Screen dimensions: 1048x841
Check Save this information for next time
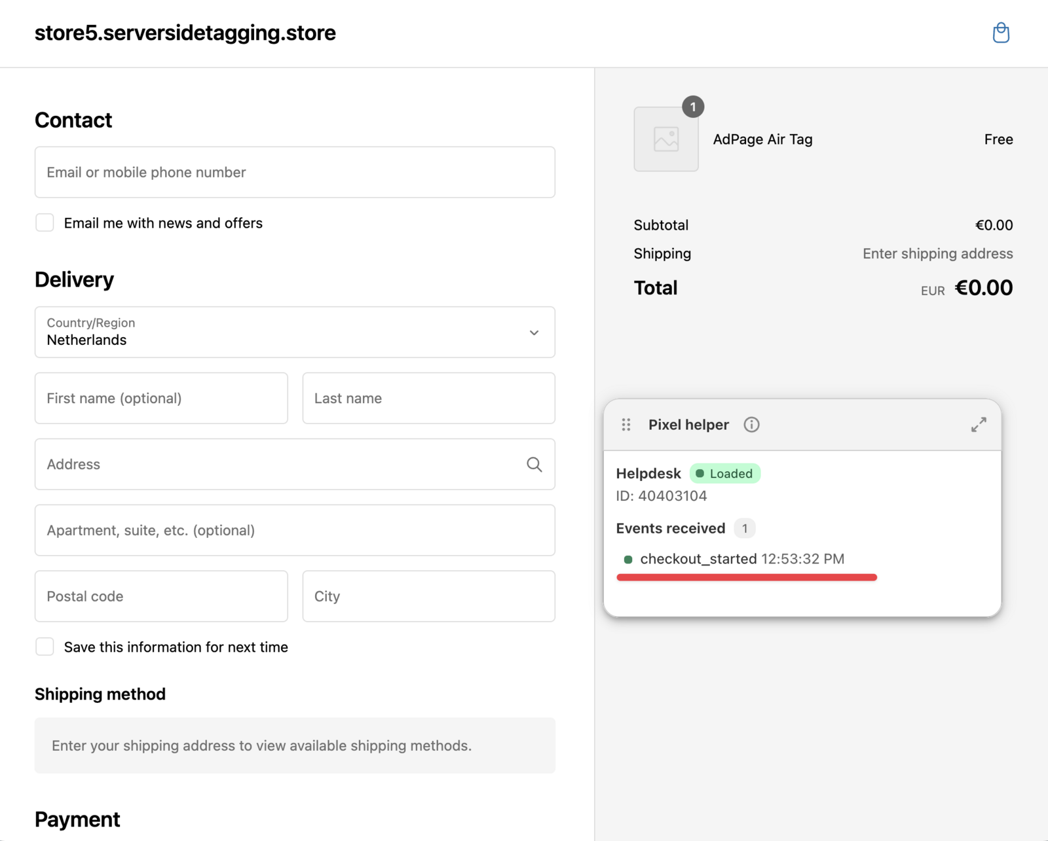pyautogui.click(x=45, y=647)
